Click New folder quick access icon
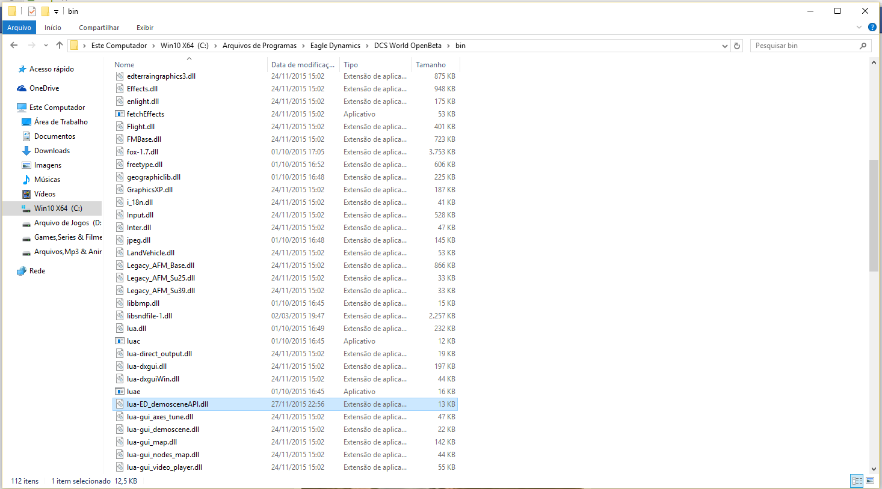 (x=45, y=11)
